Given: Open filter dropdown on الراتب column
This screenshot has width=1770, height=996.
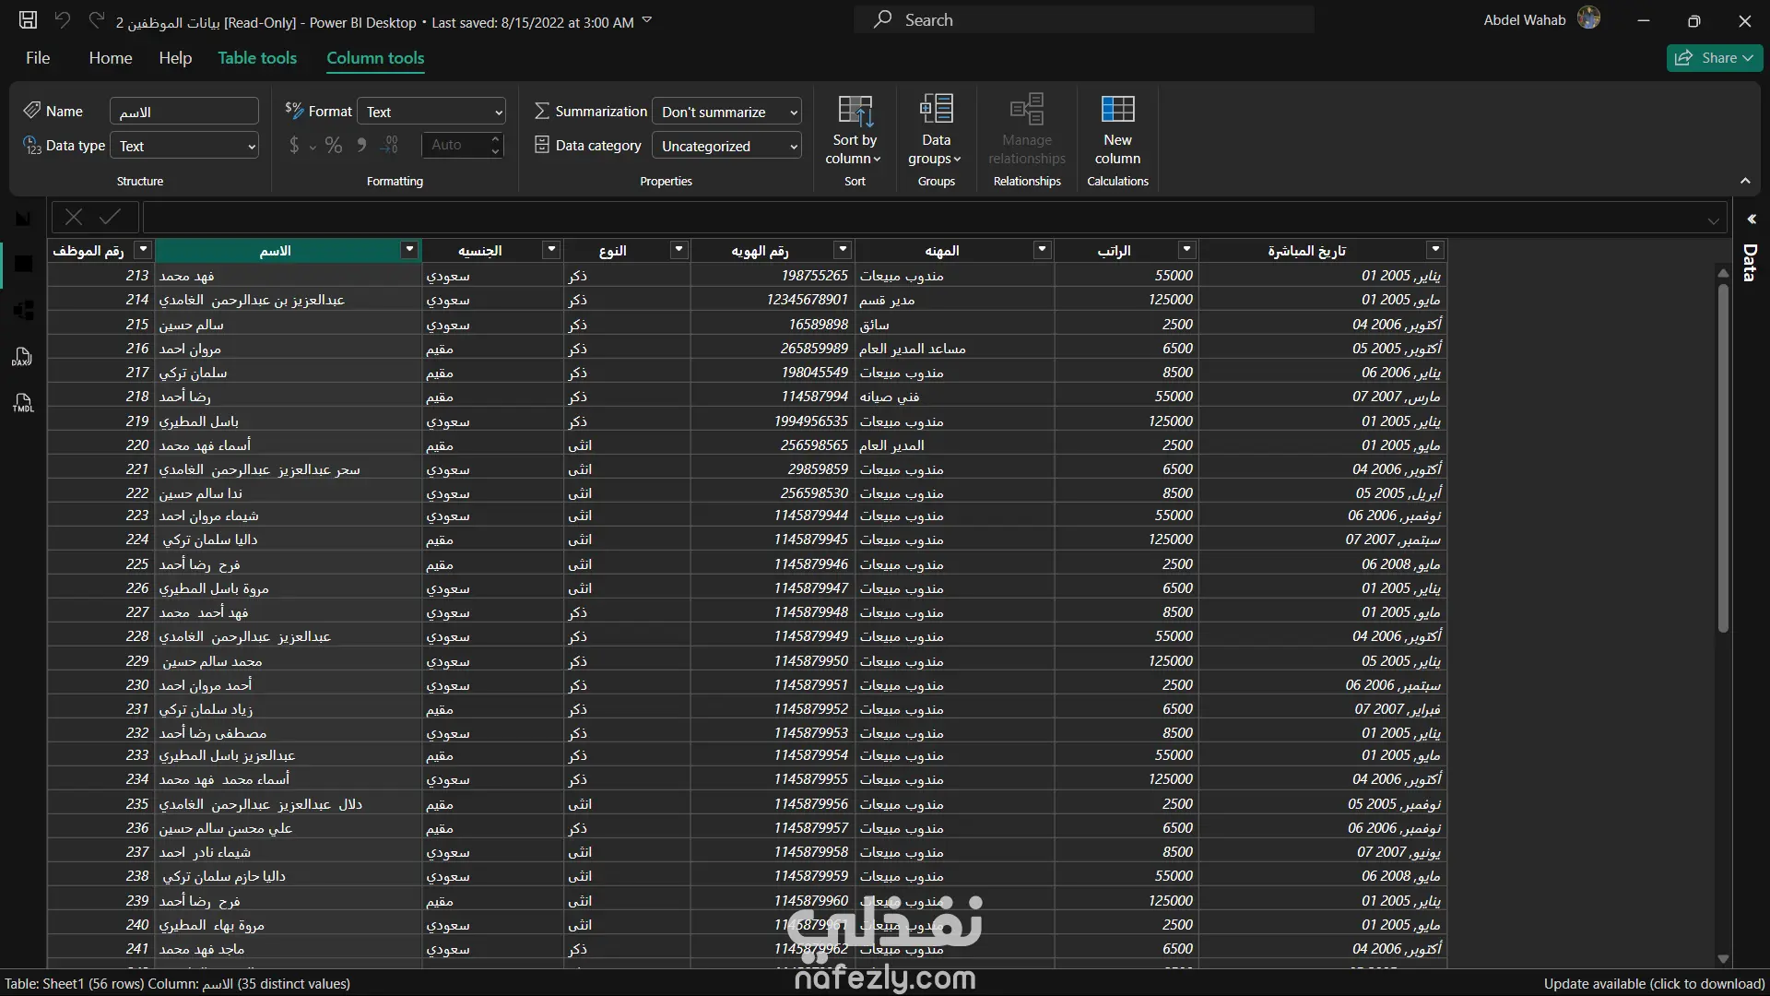Looking at the screenshot, I should coord(1186,250).
